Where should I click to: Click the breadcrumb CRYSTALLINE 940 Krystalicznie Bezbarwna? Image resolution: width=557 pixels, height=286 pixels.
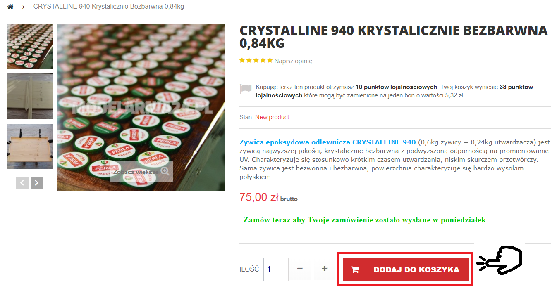point(109,7)
